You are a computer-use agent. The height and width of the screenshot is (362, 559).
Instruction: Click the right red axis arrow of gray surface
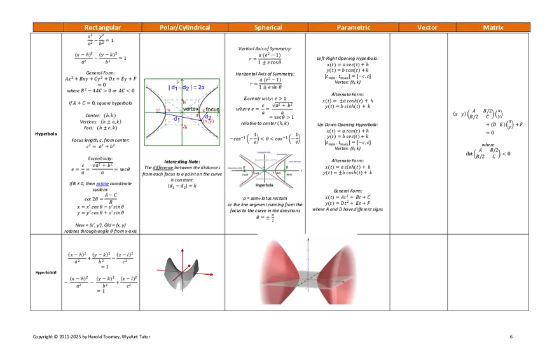[x=207, y=274]
